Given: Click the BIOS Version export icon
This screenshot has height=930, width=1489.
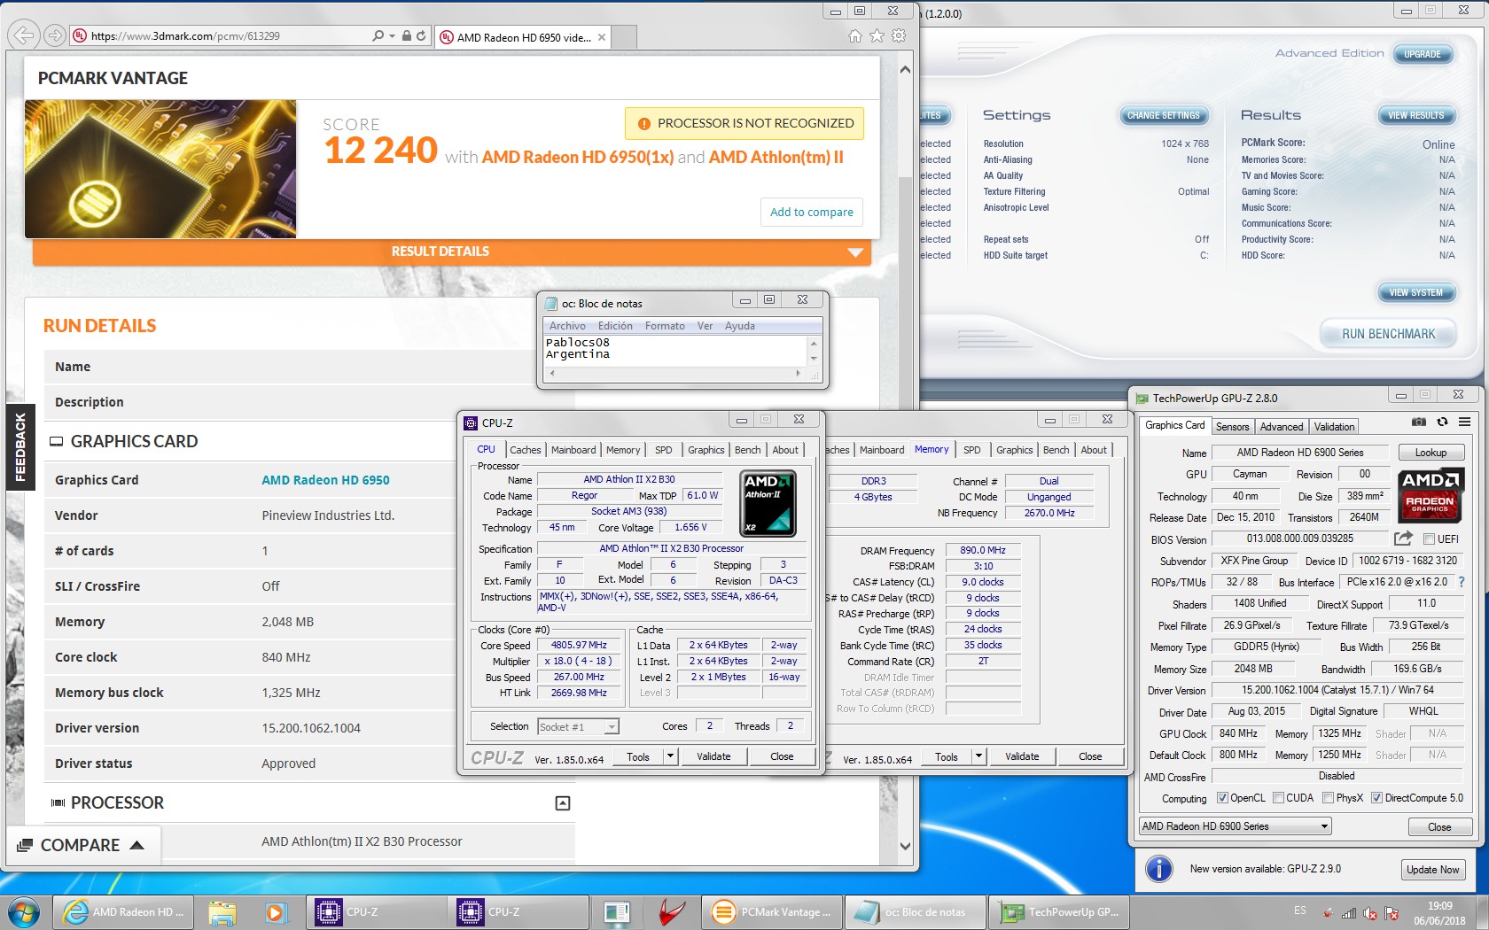Looking at the screenshot, I should click(x=1403, y=539).
